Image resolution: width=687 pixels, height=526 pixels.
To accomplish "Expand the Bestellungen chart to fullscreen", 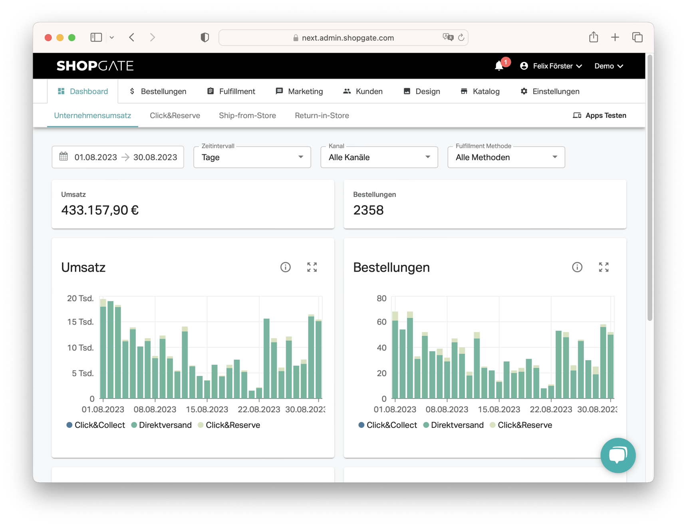I will [604, 267].
